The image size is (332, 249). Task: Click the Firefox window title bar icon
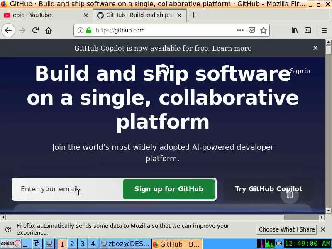pos(4,4)
